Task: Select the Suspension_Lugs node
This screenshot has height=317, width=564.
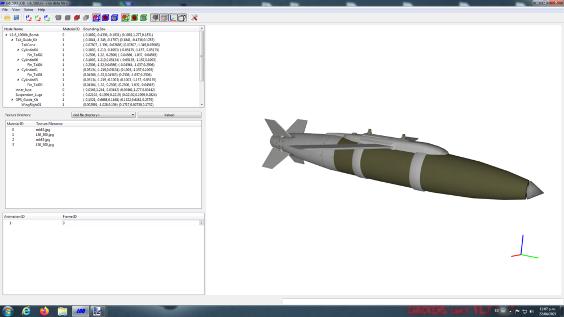Action: point(29,95)
